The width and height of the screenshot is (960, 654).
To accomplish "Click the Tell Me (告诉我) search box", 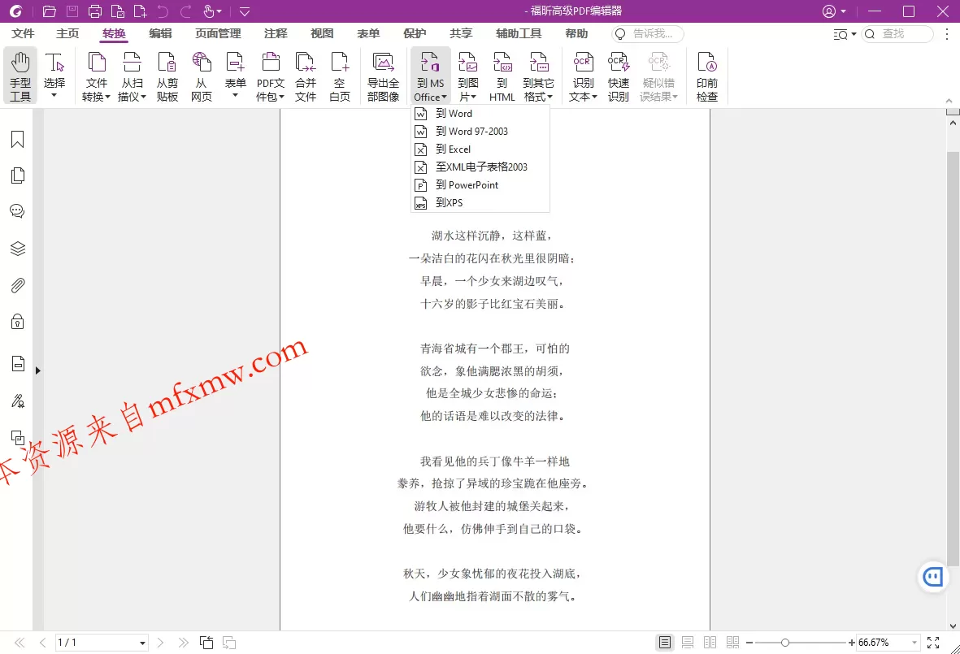I will click(x=648, y=33).
